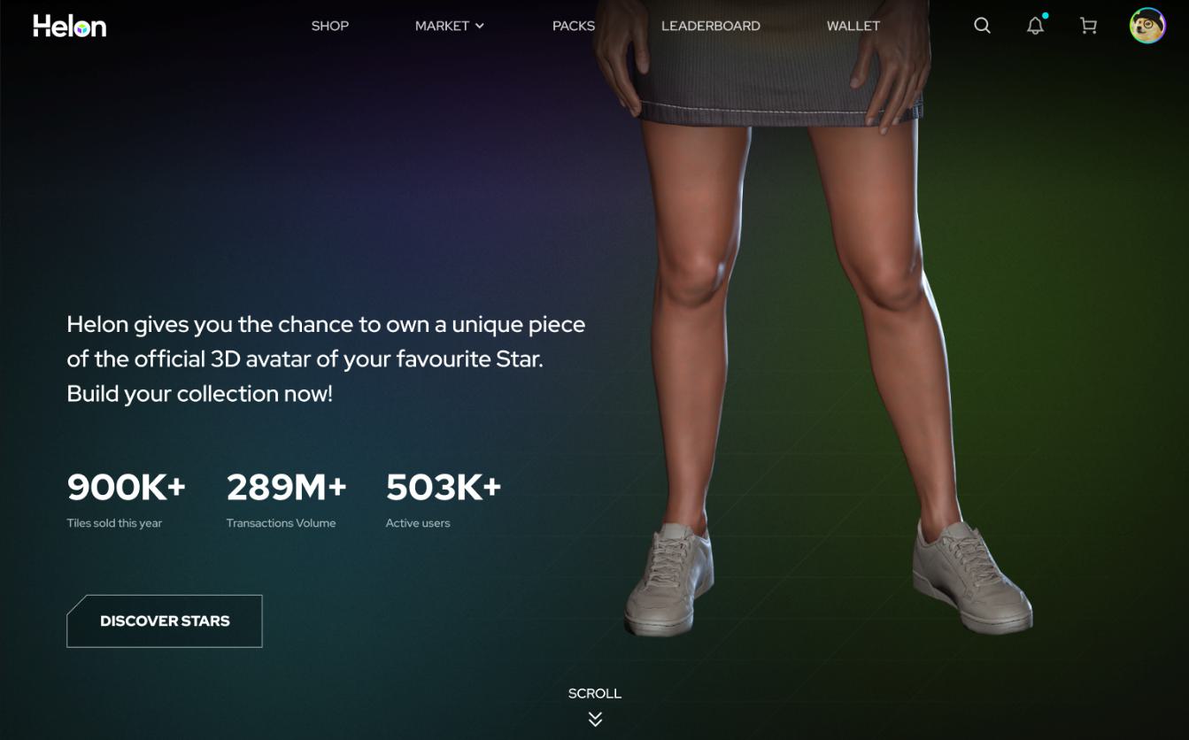Go to the LEADERBOARD page
This screenshot has width=1189, height=740.
[x=711, y=26]
